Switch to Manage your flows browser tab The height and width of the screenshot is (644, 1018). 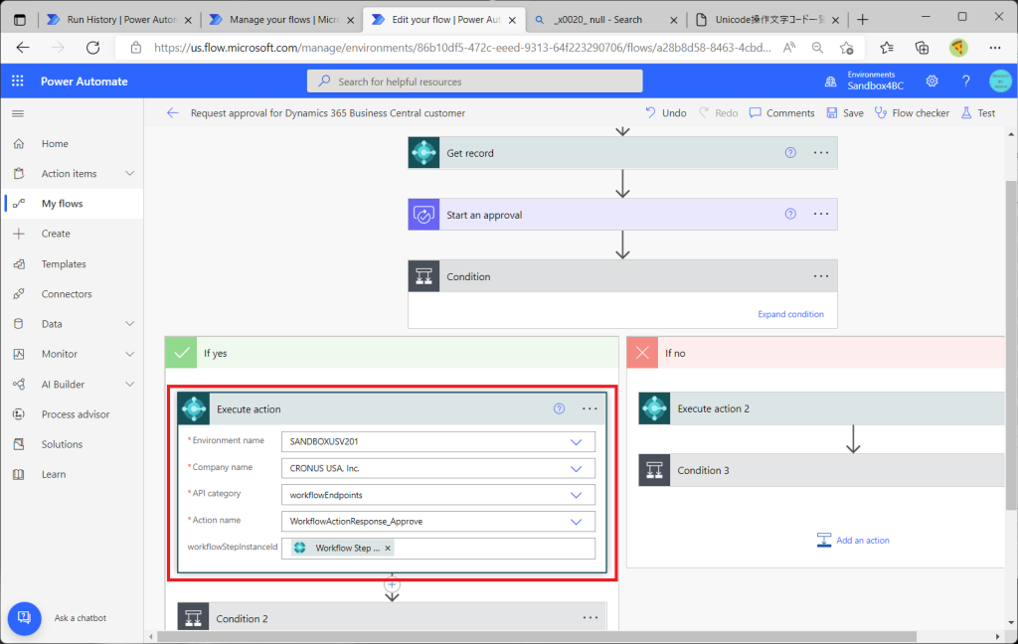281,20
